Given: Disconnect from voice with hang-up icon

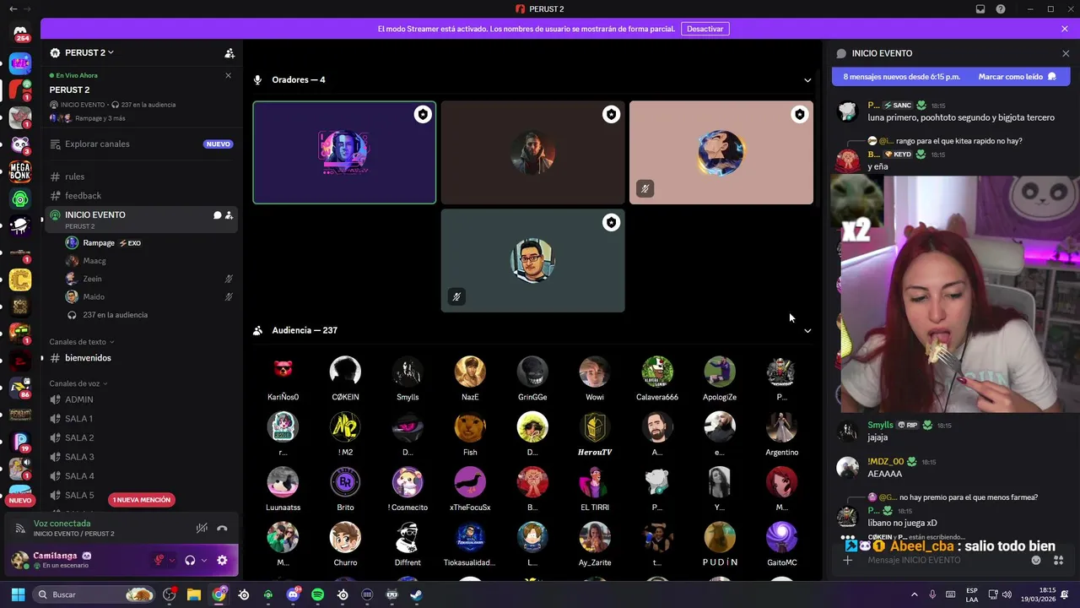Looking at the screenshot, I should [x=222, y=529].
